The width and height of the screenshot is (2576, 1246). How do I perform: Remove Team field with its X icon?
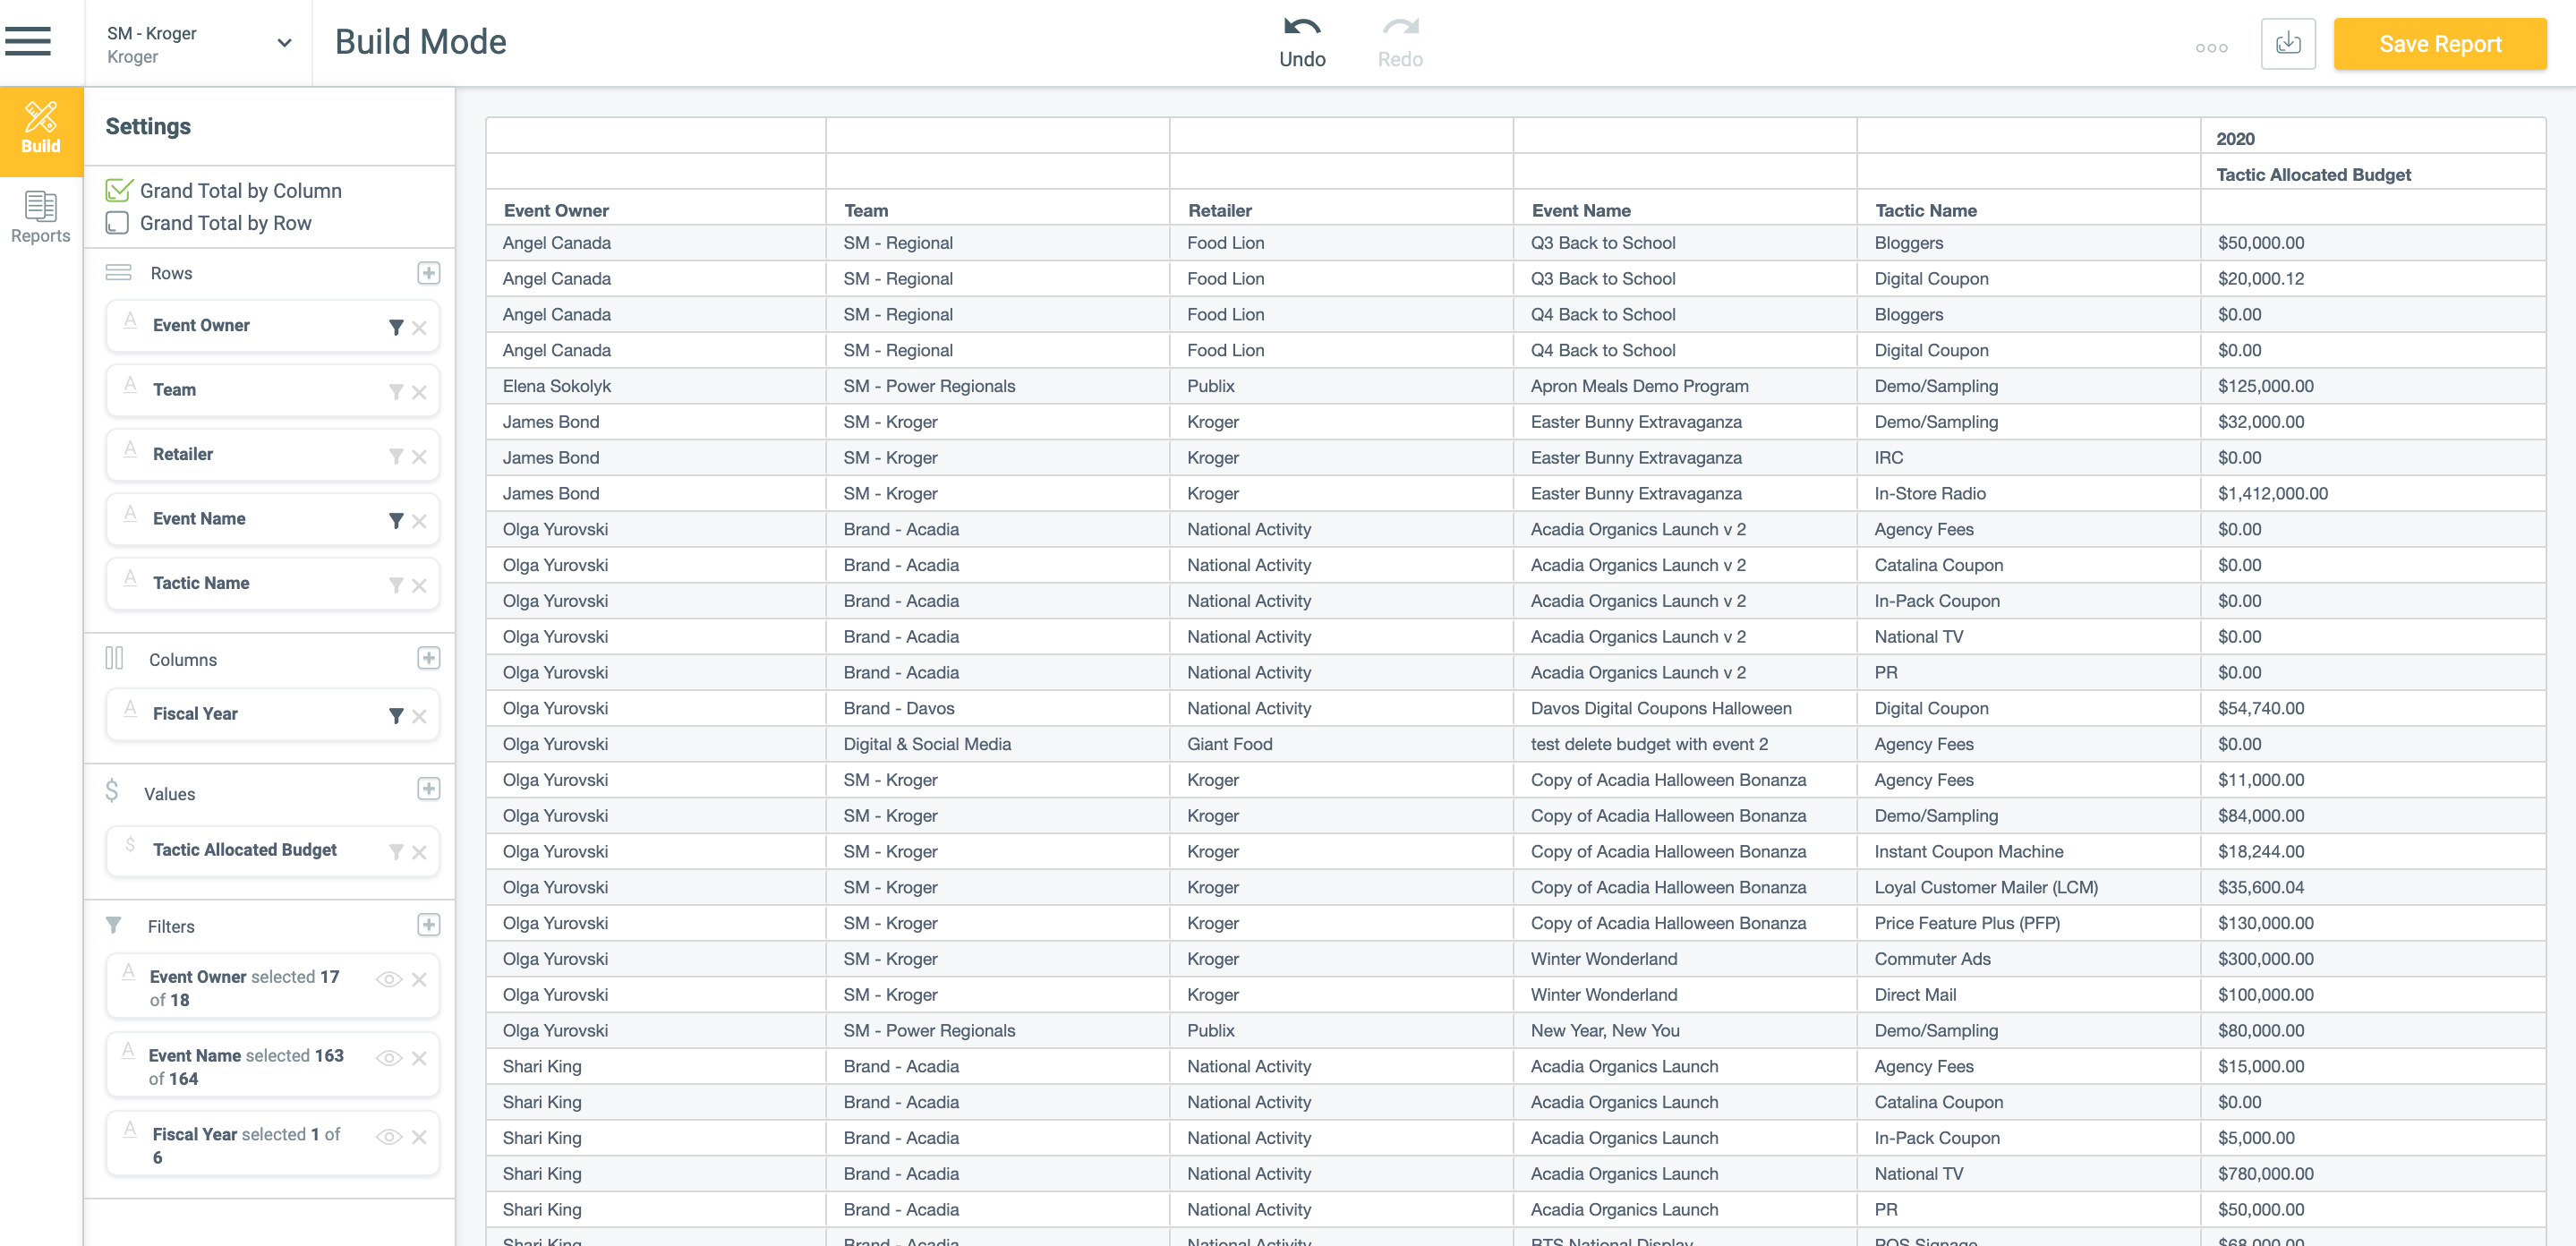point(419,392)
